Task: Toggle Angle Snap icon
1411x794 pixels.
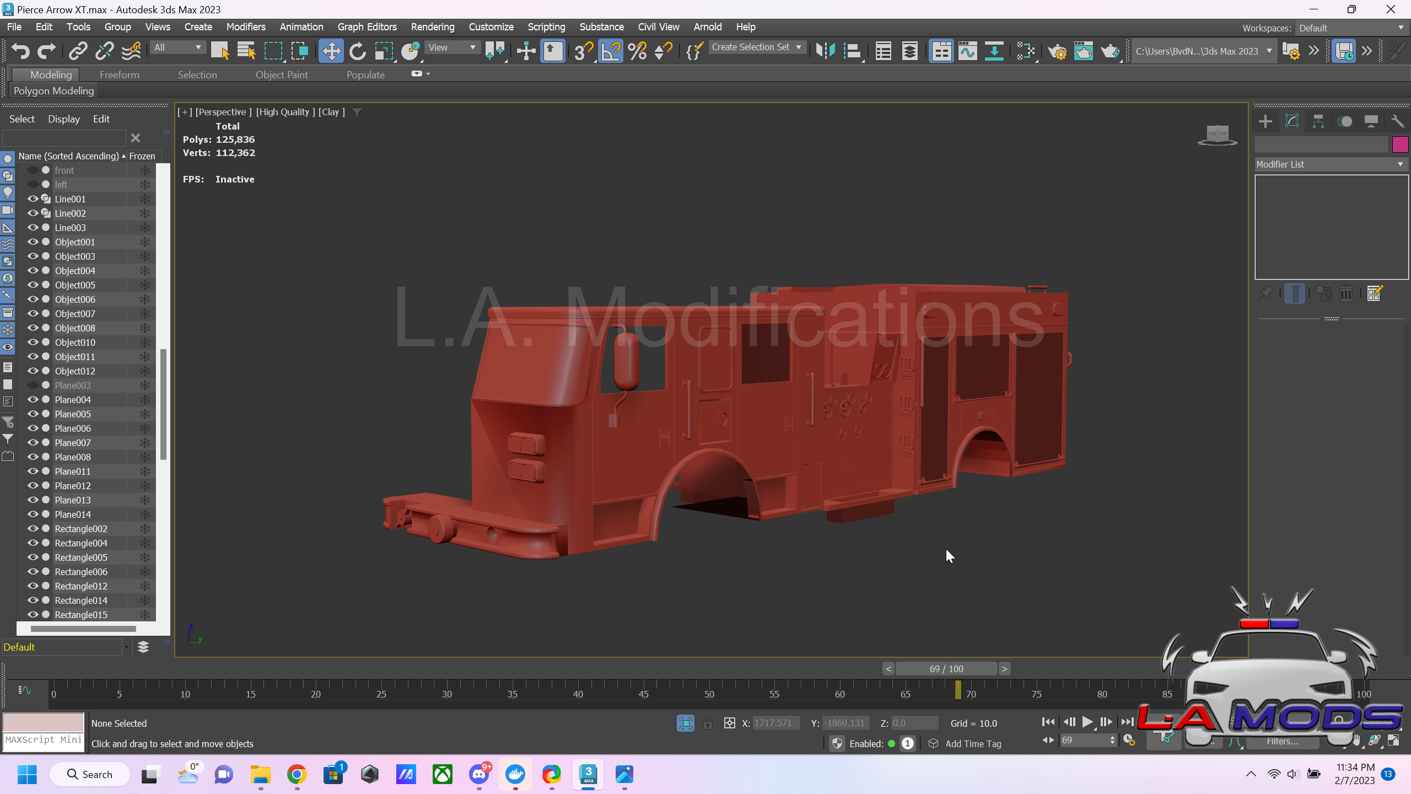Action: click(x=610, y=51)
